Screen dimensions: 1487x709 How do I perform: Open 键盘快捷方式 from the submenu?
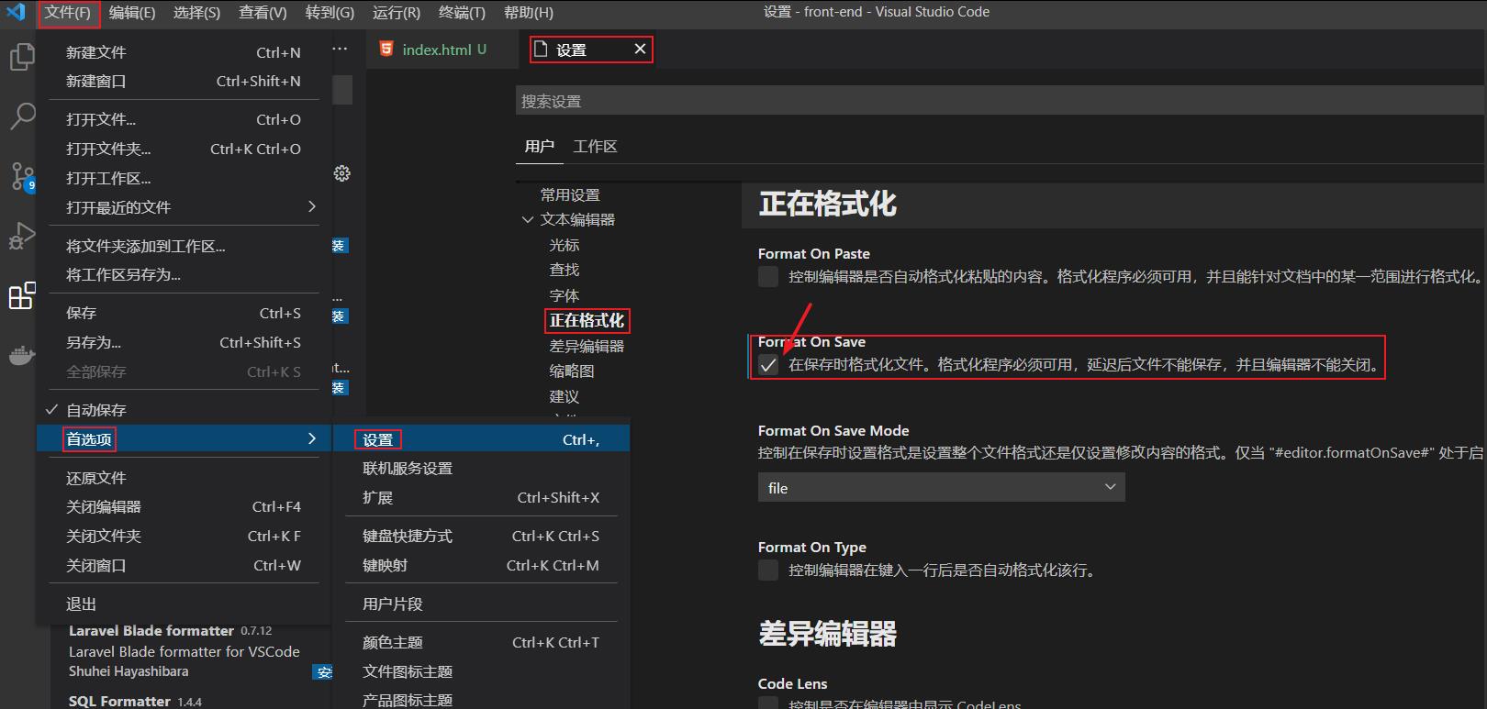coord(481,536)
